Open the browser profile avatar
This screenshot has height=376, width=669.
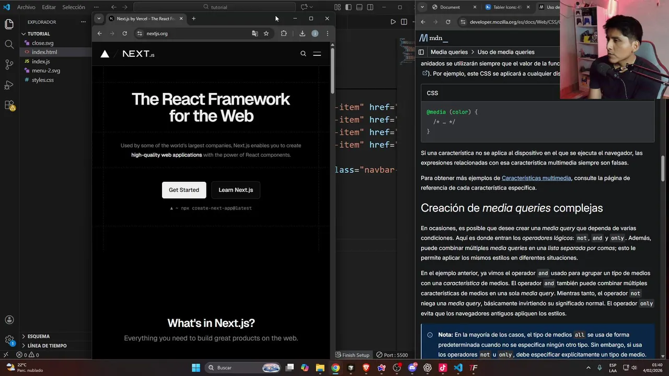click(315, 33)
